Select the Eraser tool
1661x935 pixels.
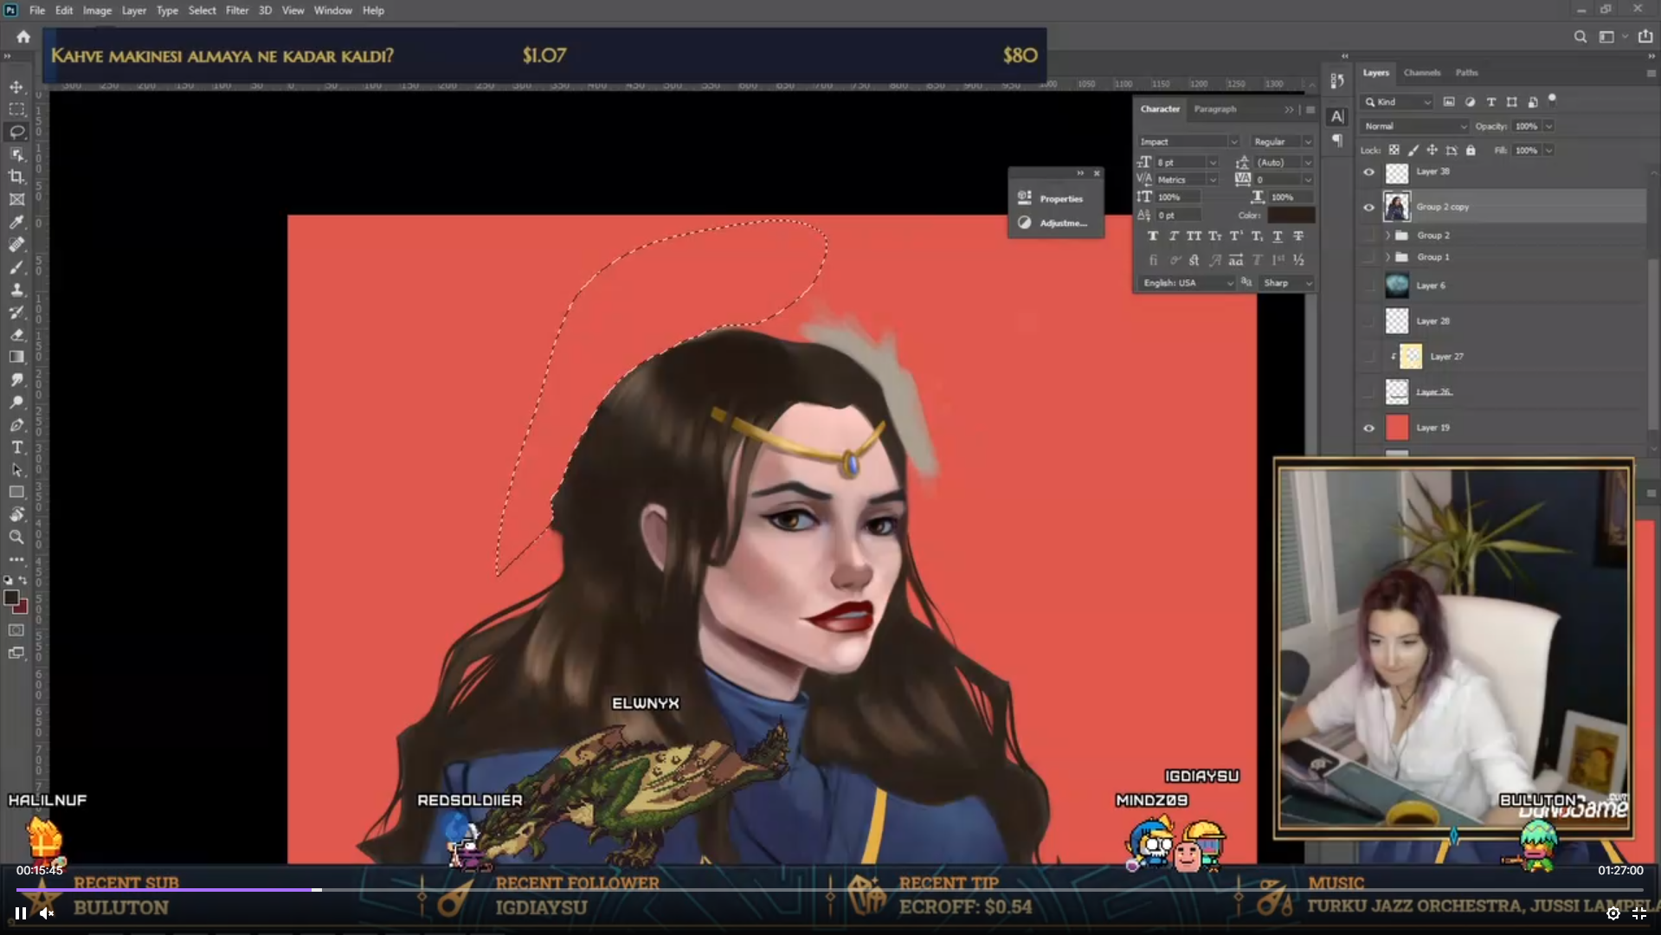tap(16, 334)
